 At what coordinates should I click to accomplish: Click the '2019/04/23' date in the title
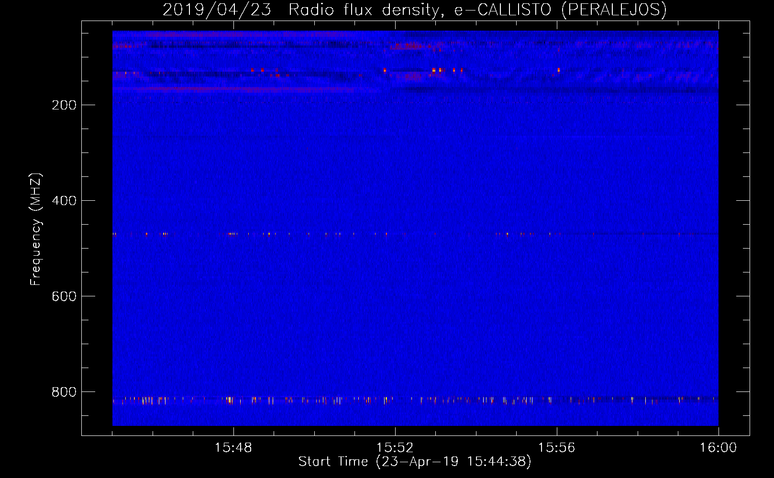point(217,10)
